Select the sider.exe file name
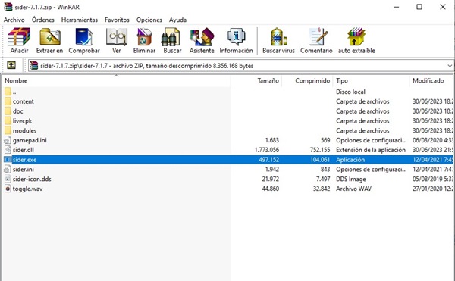Image resolution: width=455 pixels, height=281 pixels. [25, 160]
